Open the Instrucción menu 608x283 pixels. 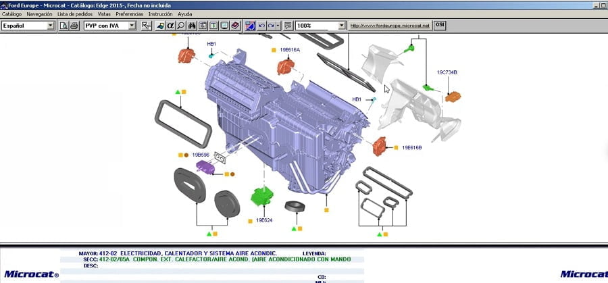click(x=161, y=14)
